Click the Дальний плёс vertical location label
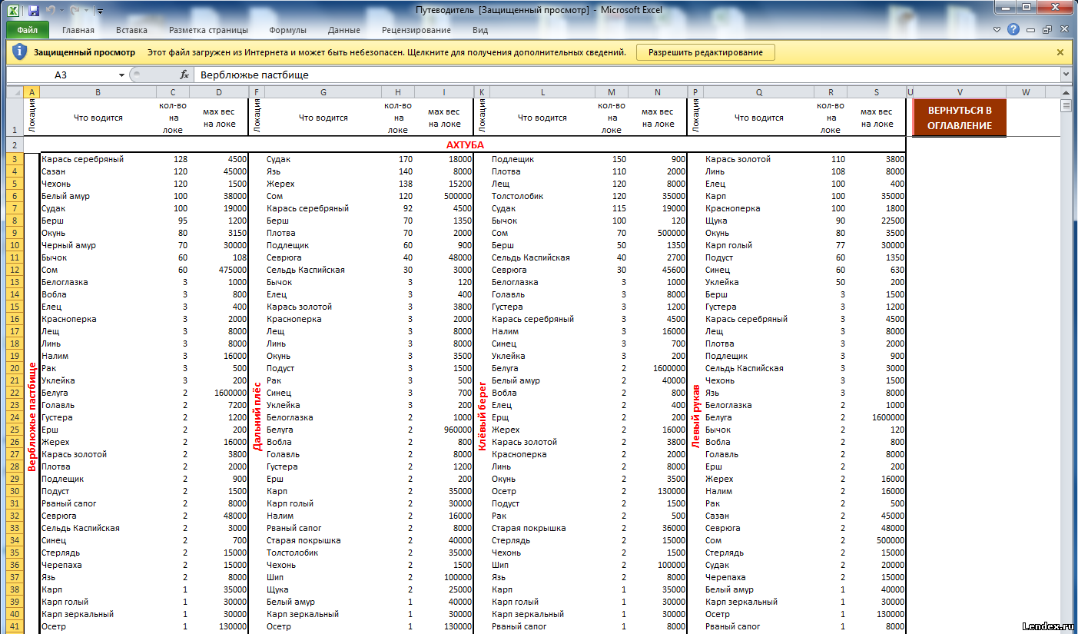1078x634 pixels. tap(257, 416)
